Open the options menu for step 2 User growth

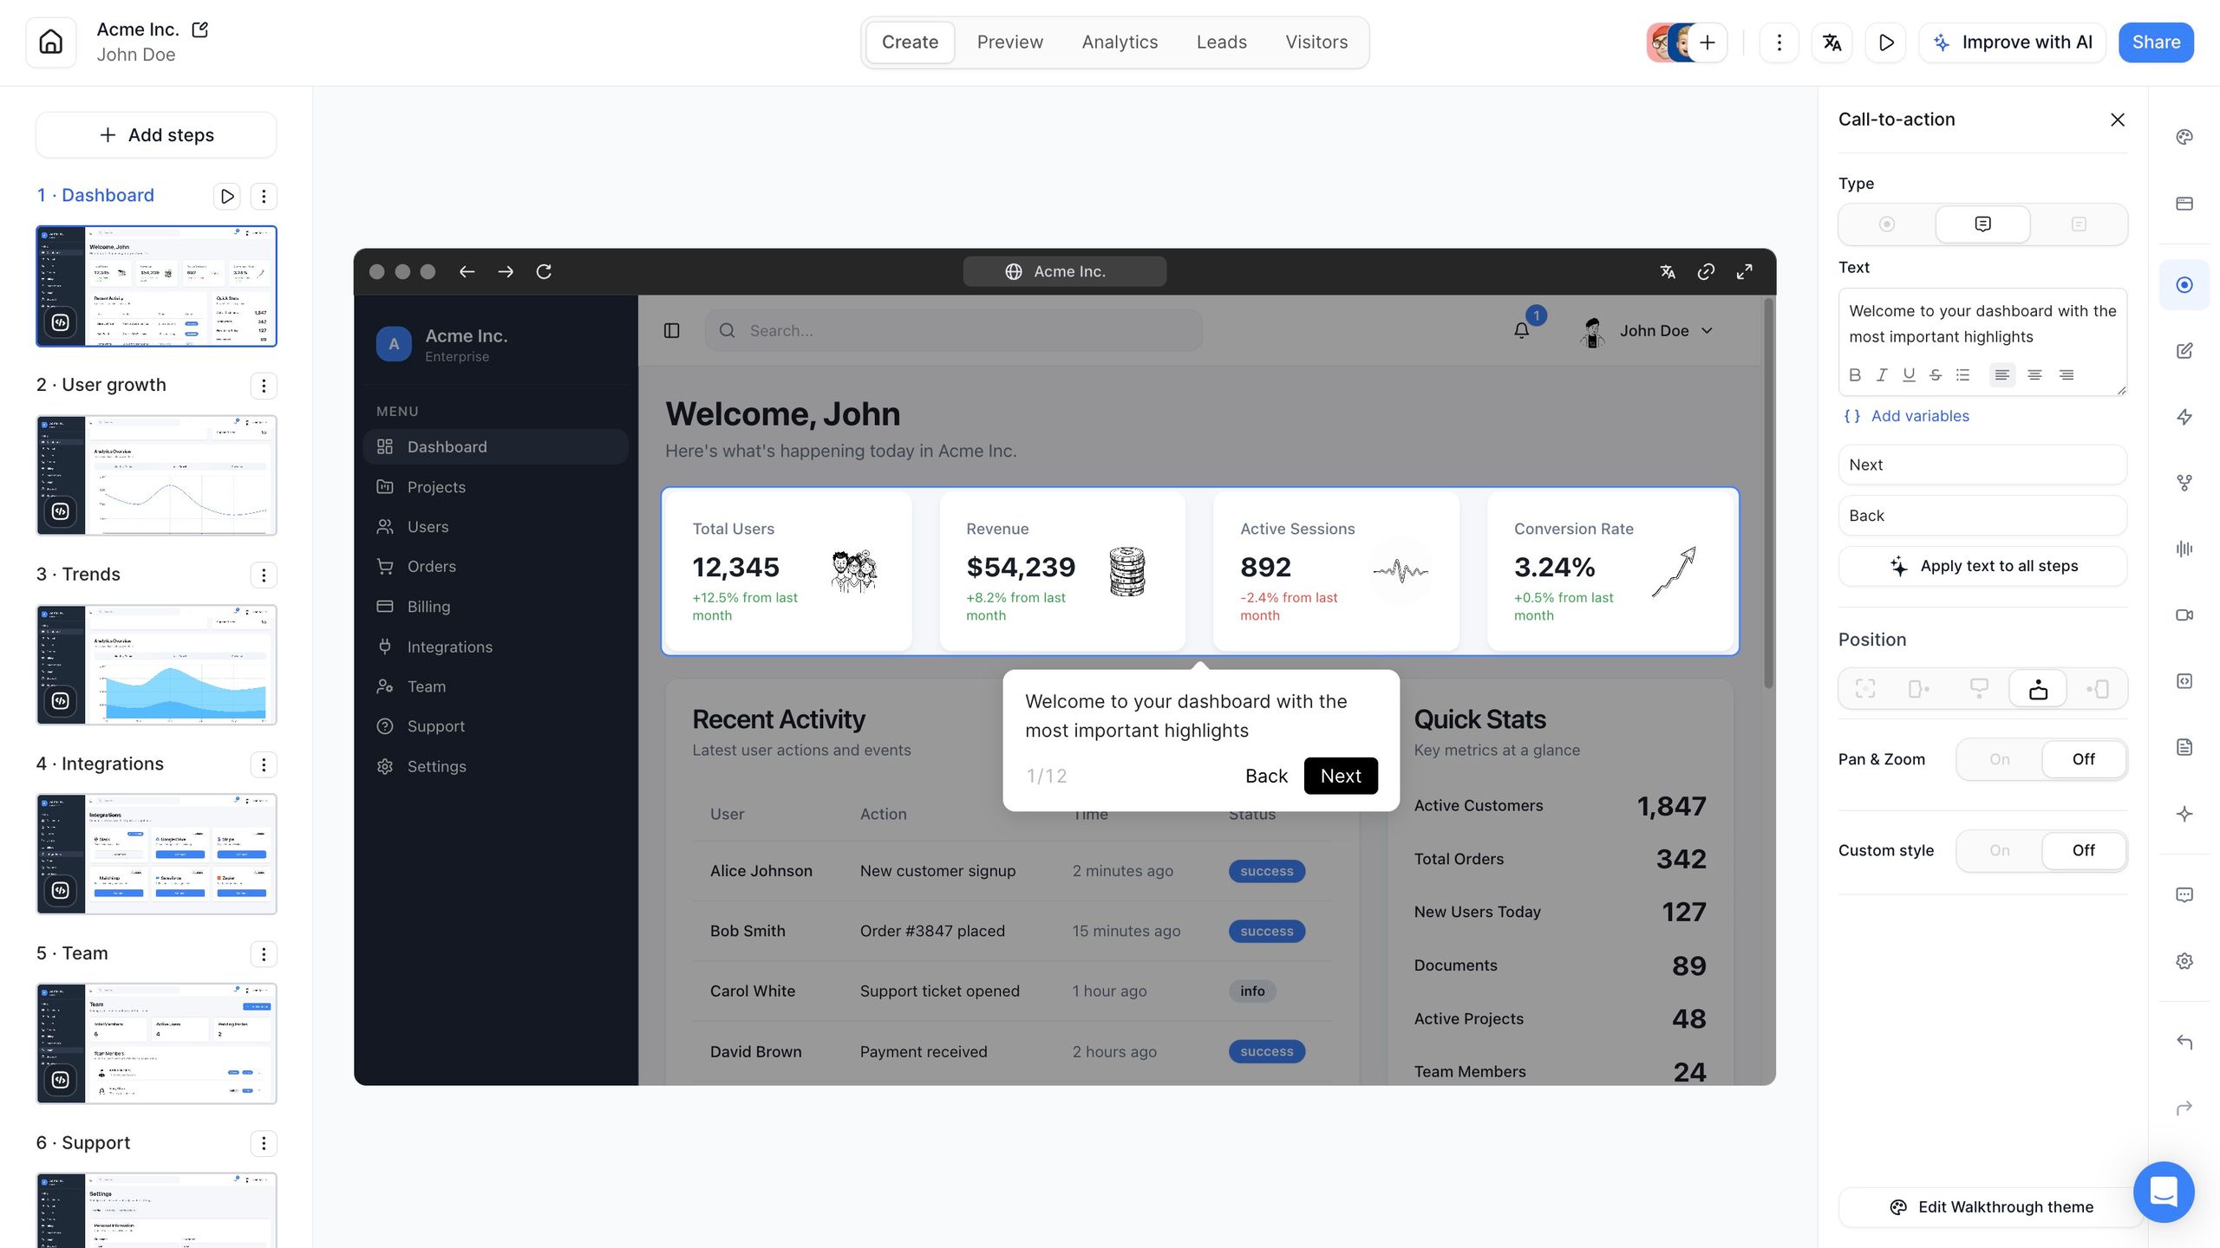tap(264, 386)
